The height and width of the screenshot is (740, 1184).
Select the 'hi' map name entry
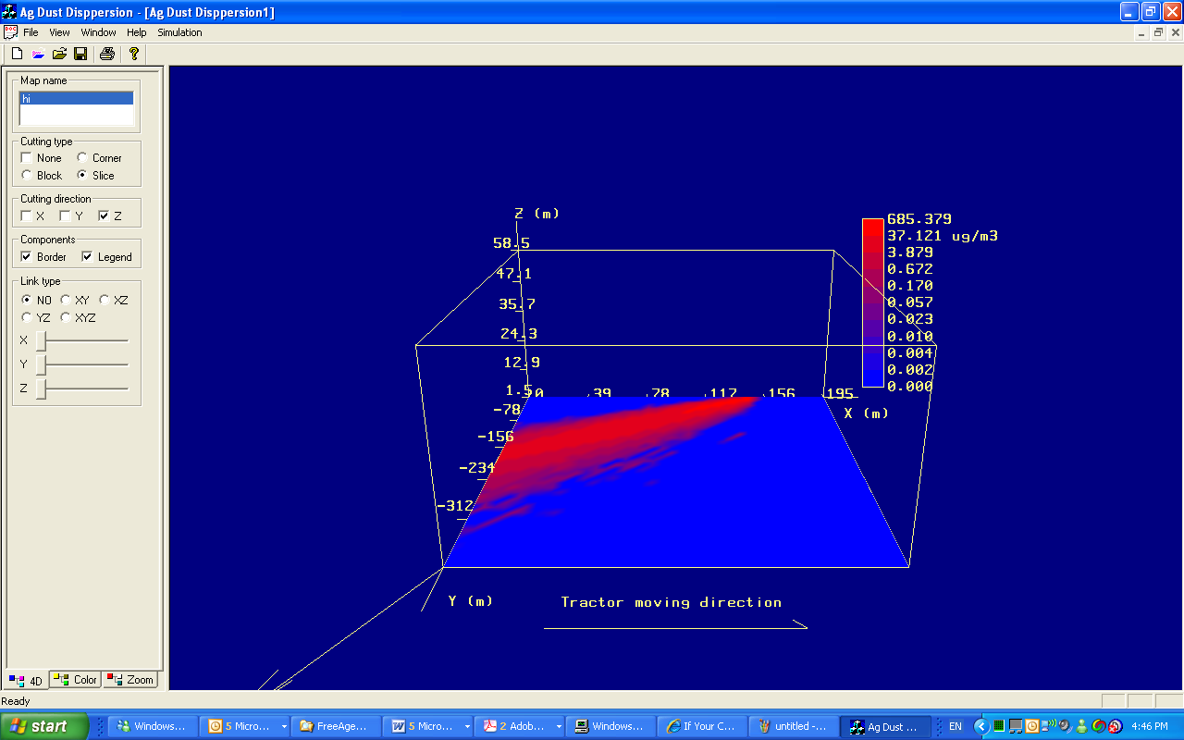[x=77, y=98]
